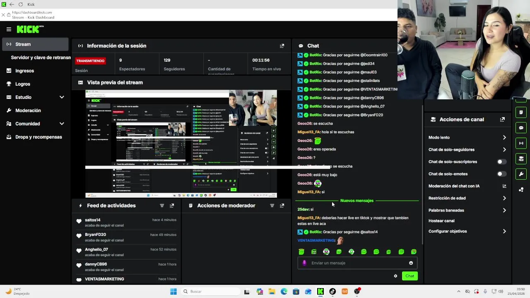Pop out the Información de la sesión panel
The image size is (530, 298).
(x=282, y=46)
